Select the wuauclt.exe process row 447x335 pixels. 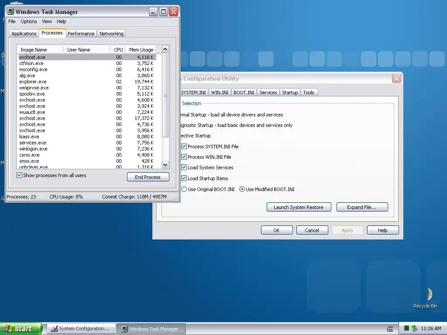(86, 112)
